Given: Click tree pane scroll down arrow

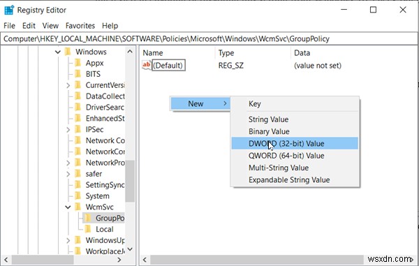Looking at the screenshot, I should [130, 249].
